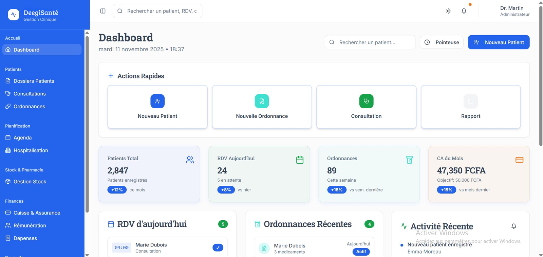This screenshot has width=543, height=257.
Task: Click the green Consultation stethoscope icon
Action: tap(366, 101)
